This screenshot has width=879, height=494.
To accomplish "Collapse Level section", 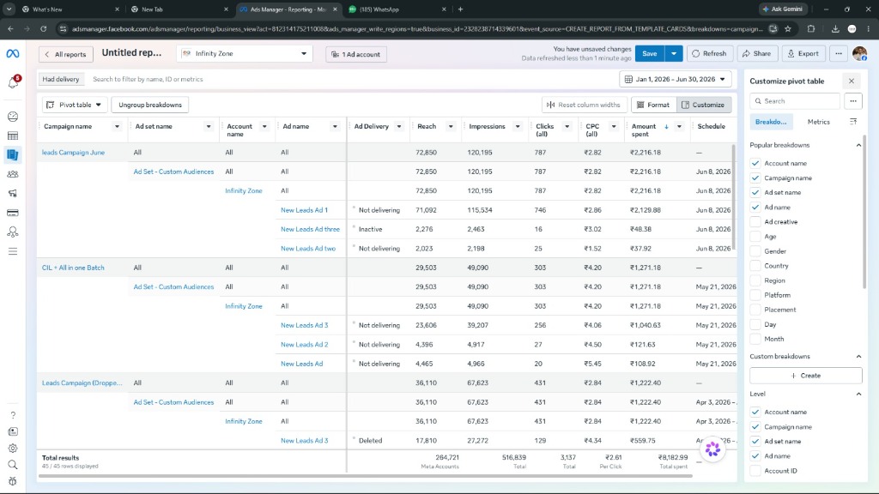I will 858,395.
